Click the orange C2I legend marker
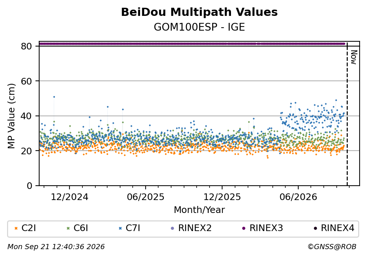 [x=16, y=228]
